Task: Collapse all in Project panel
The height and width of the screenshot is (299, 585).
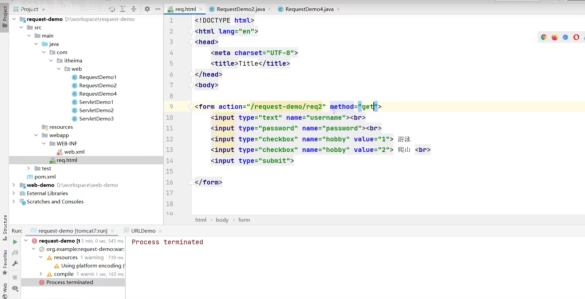Action: pyautogui.click(x=134, y=9)
